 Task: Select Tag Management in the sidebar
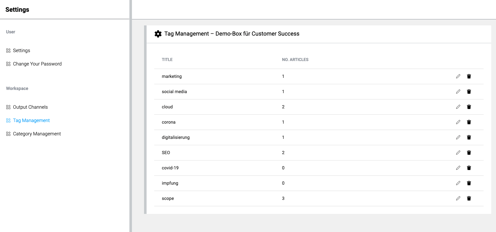coord(28,120)
